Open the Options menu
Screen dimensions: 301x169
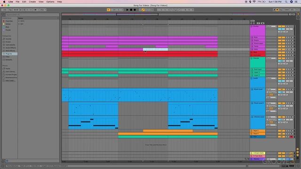(50, 2)
